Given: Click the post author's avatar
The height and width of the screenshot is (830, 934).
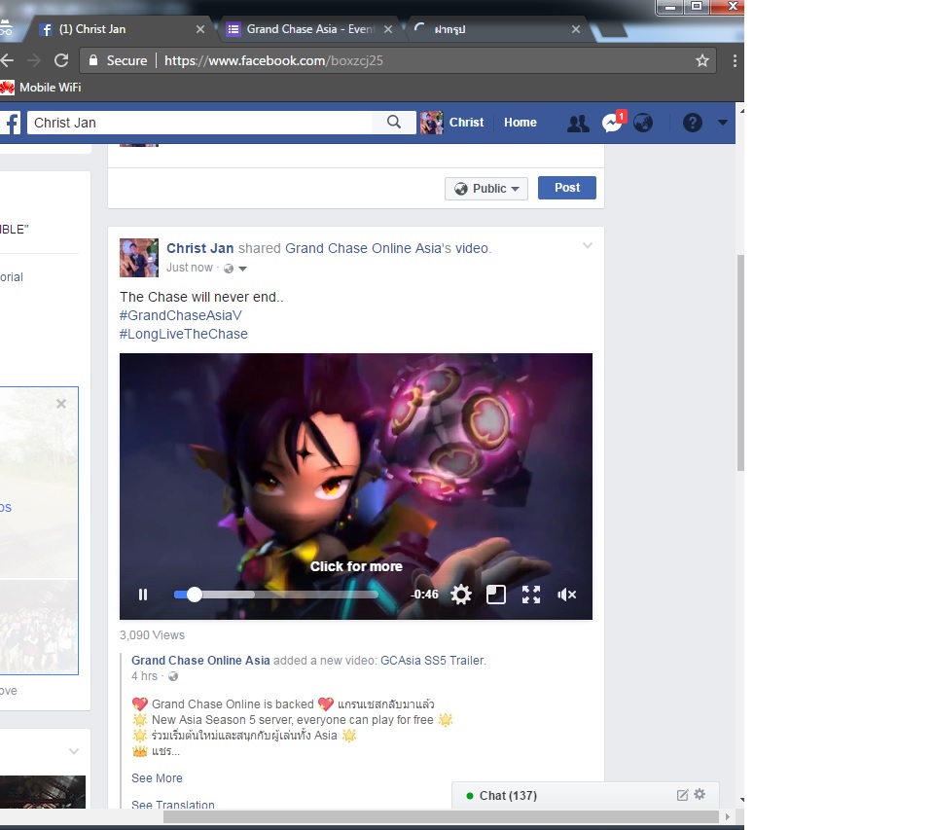Looking at the screenshot, I should (139, 258).
